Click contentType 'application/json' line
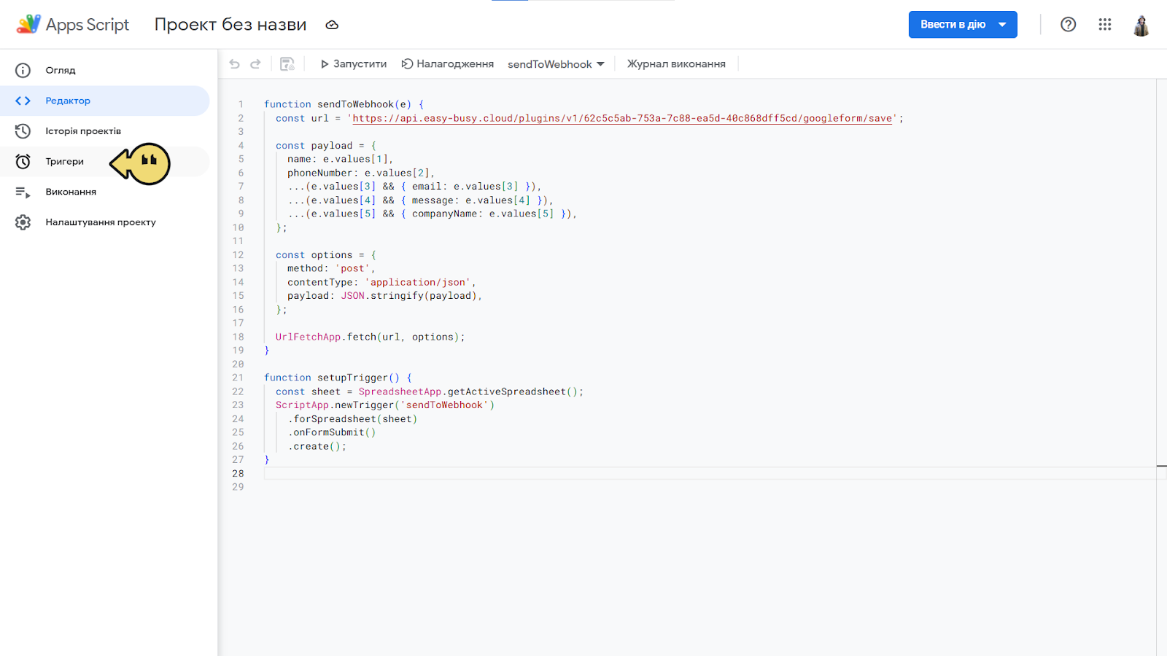This screenshot has width=1167, height=656. pyautogui.click(x=381, y=282)
